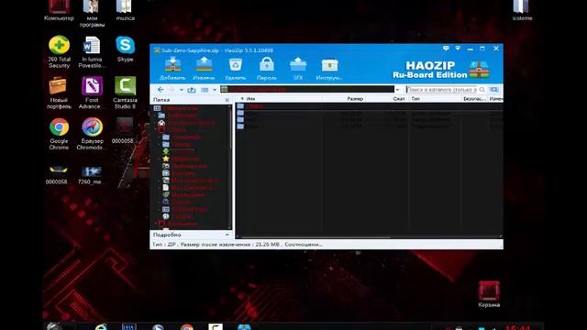Open the Пароль padlock tool
Image resolution: width=587 pixels, height=330 pixels.
tap(267, 68)
